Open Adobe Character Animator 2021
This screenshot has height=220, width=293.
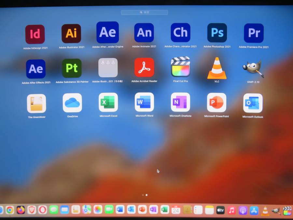pyautogui.click(x=180, y=32)
